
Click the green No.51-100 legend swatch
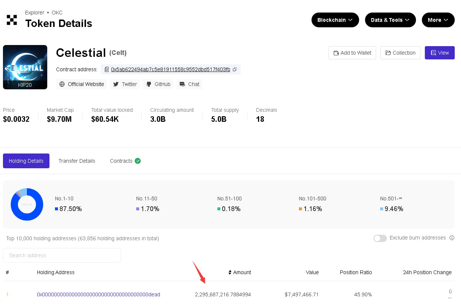tap(219, 209)
